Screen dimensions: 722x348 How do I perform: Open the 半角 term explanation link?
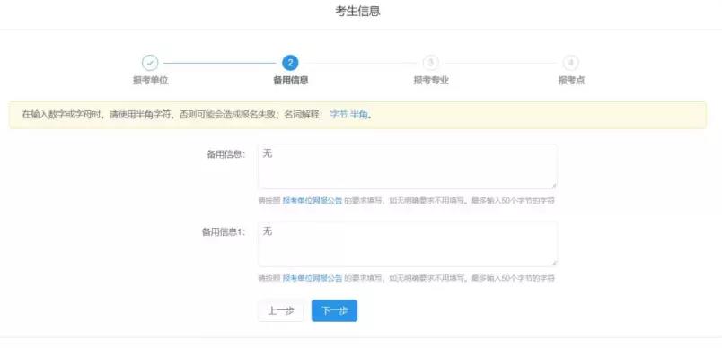tap(359, 115)
